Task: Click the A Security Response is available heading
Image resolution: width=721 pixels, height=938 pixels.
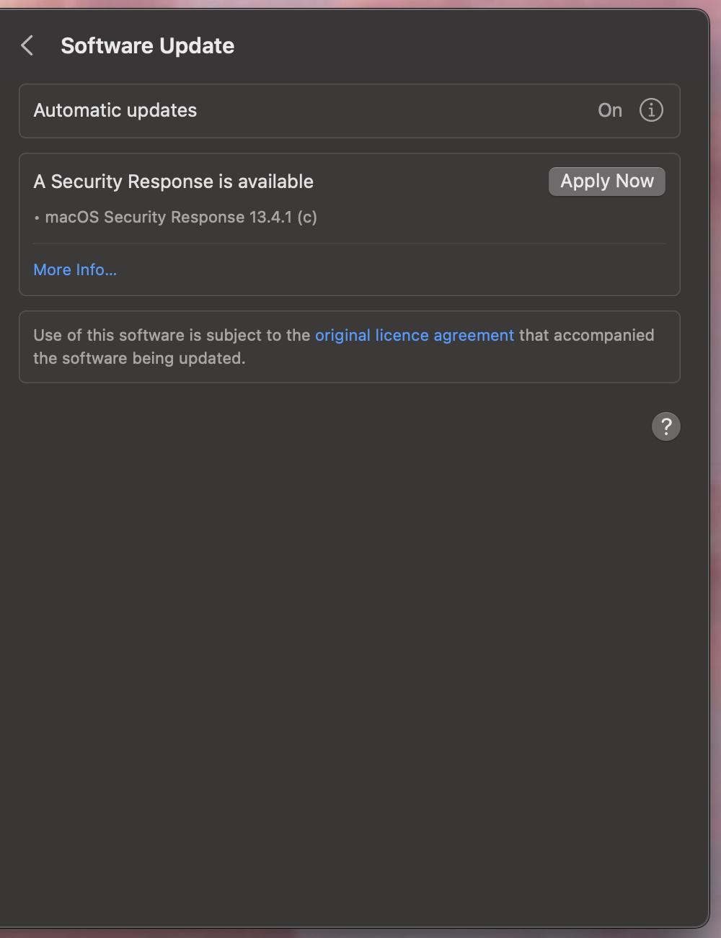Action: pyautogui.click(x=174, y=182)
